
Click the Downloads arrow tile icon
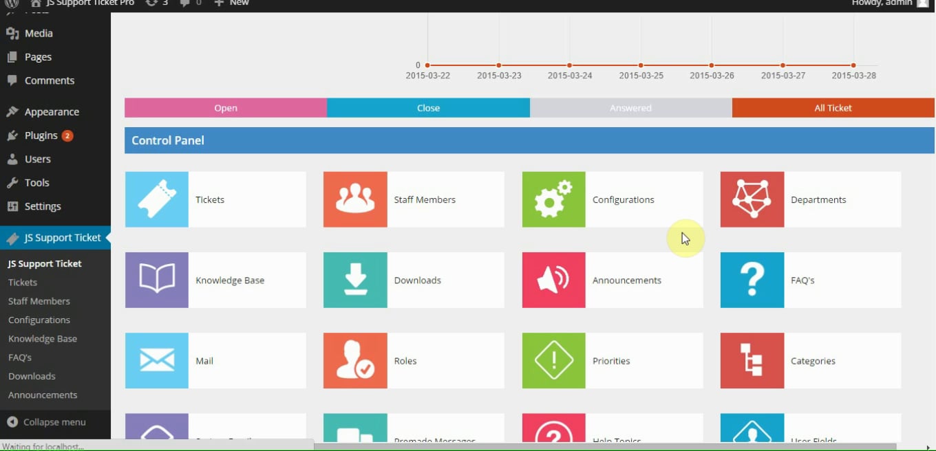click(x=355, y=280)
